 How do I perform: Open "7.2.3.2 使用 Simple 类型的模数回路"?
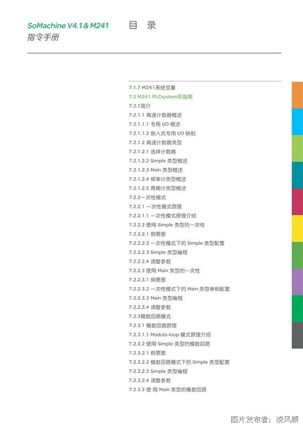coord(169,344)
